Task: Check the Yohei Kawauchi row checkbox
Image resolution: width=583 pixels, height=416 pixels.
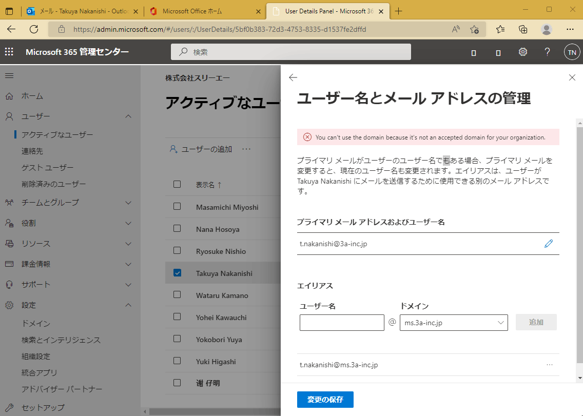Action: pyautogui.click(x=177, y=316)
